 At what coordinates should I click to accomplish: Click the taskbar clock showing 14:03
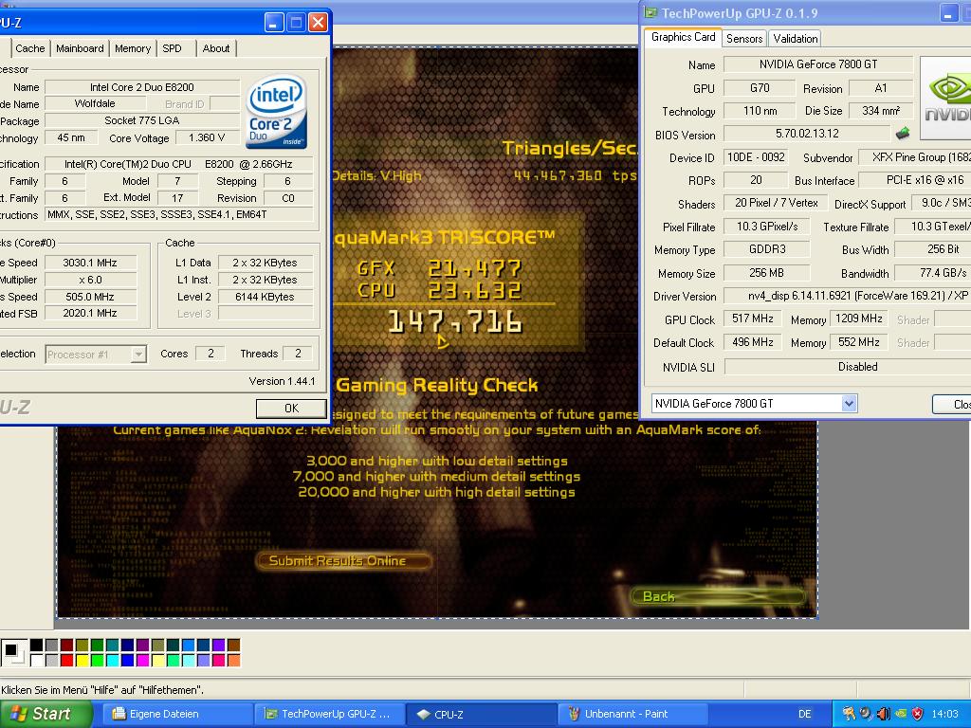pos(945,714)
